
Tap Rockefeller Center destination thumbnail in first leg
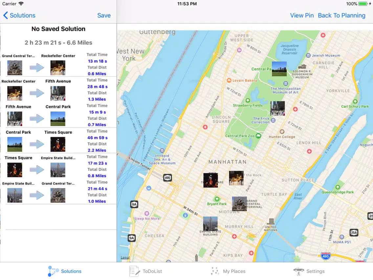click(x=58, y=68)
